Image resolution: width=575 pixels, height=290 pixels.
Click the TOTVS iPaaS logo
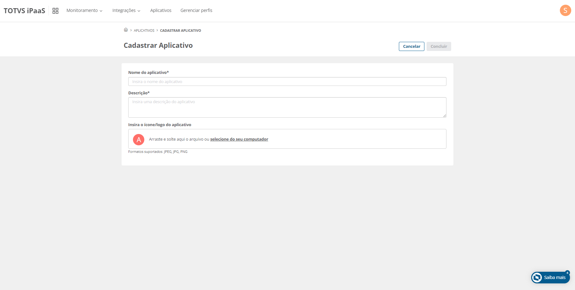24,11
